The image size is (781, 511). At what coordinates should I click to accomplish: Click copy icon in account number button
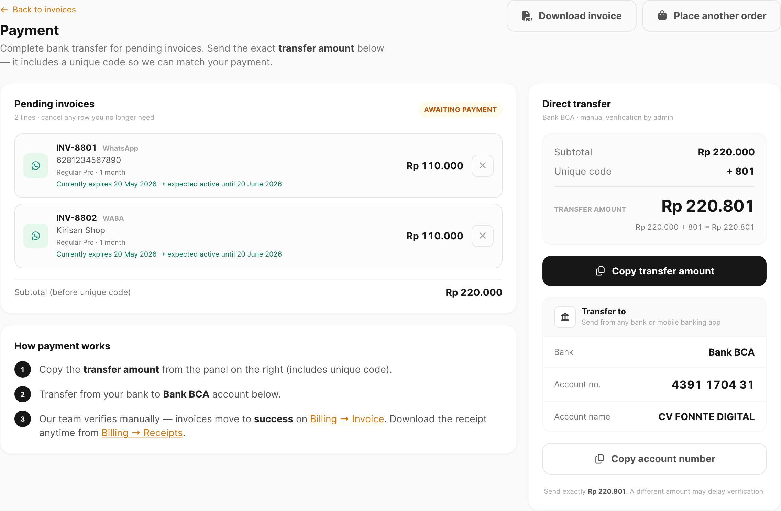(599, 459)
